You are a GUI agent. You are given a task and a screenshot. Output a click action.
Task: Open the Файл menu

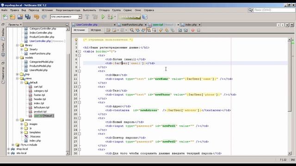tap(4, 10)
